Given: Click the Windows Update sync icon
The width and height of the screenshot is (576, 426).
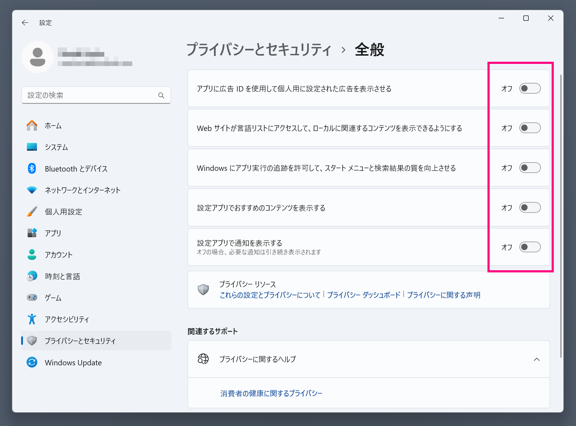Looking at the screenshot, I should click(x=32, y=362).
